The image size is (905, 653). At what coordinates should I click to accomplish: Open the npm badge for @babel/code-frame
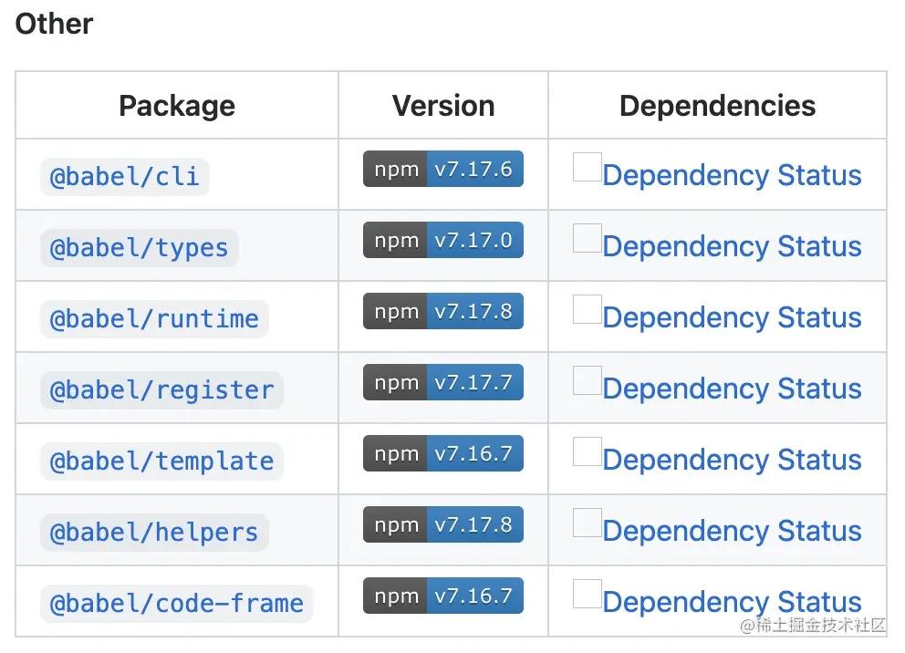click(x=442, y=596)
